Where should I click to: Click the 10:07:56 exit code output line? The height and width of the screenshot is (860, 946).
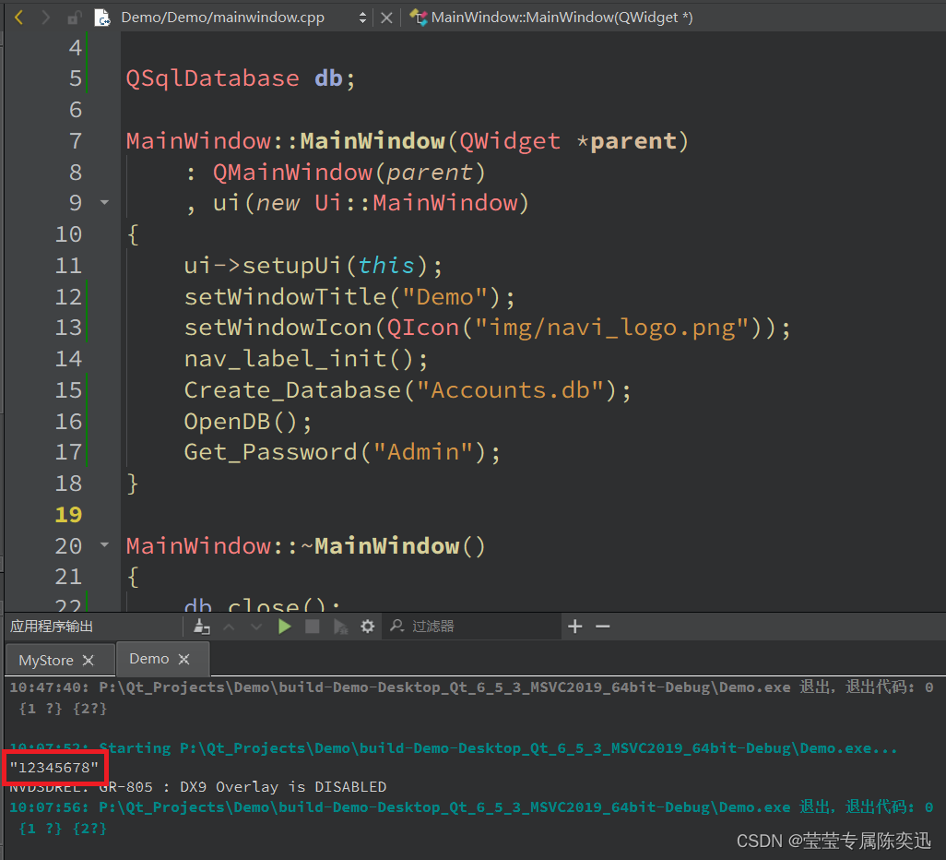pyautogui.click(x=471, y=807)
